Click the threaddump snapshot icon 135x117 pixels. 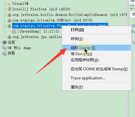click(14, 31)
